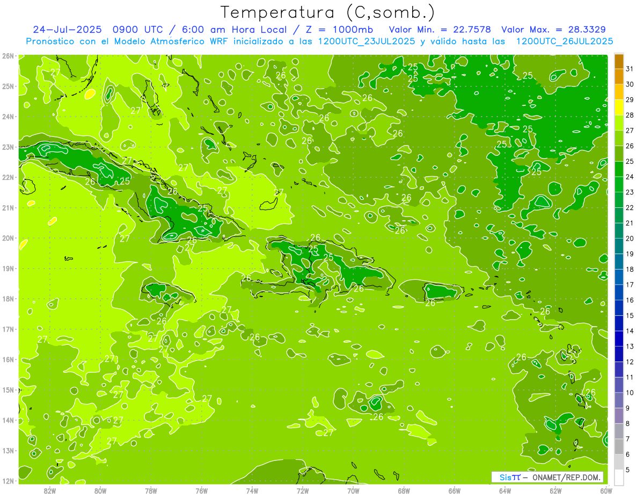Click the legend value '29'
The width and height of the screenshot is (644, 498).
coord(630,100)
